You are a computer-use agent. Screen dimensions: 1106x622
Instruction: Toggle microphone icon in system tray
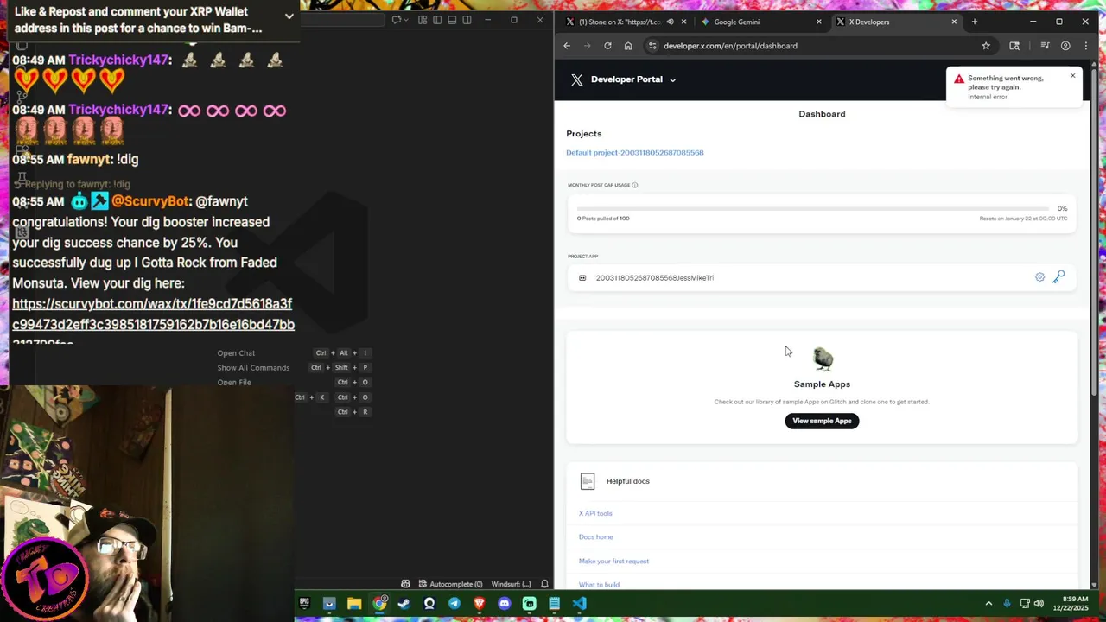[x=1007, y=603]
